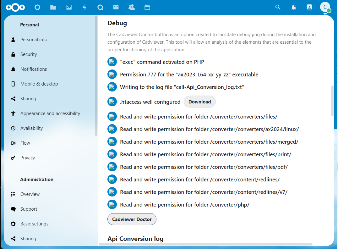Viewport: 338px width, 249px height.
Task: Click the Cadviewer Doctor button
Action: (132, 219)
